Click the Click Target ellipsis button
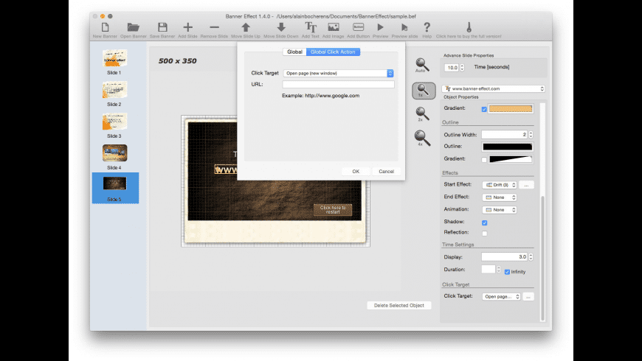Image resolution: width=642 pixels, height=361 pixels. pos(528,296)
